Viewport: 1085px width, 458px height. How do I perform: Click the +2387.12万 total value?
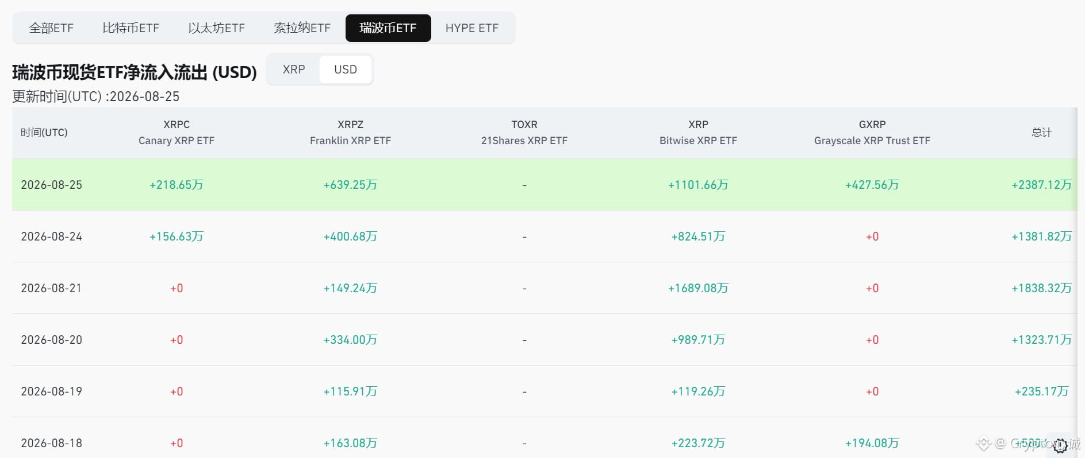pyautogui.click(x=1041, y=185)
